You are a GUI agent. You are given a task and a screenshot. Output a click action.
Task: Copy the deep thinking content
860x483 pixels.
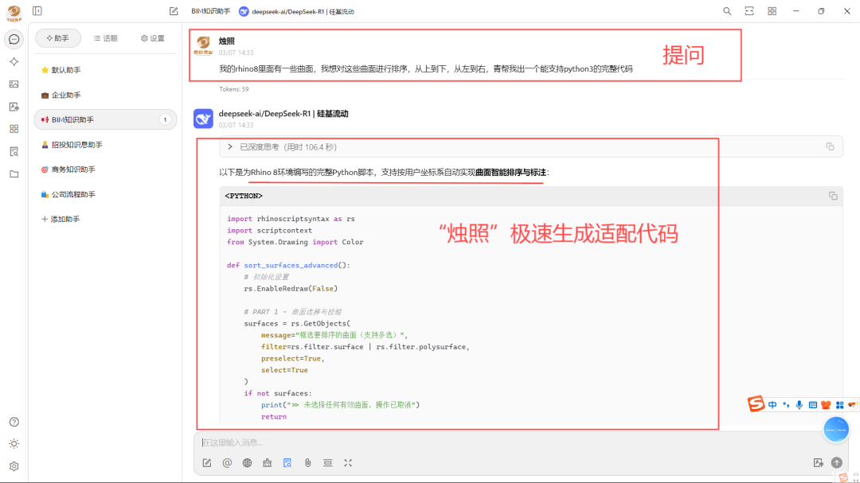(x=830, y=146)
